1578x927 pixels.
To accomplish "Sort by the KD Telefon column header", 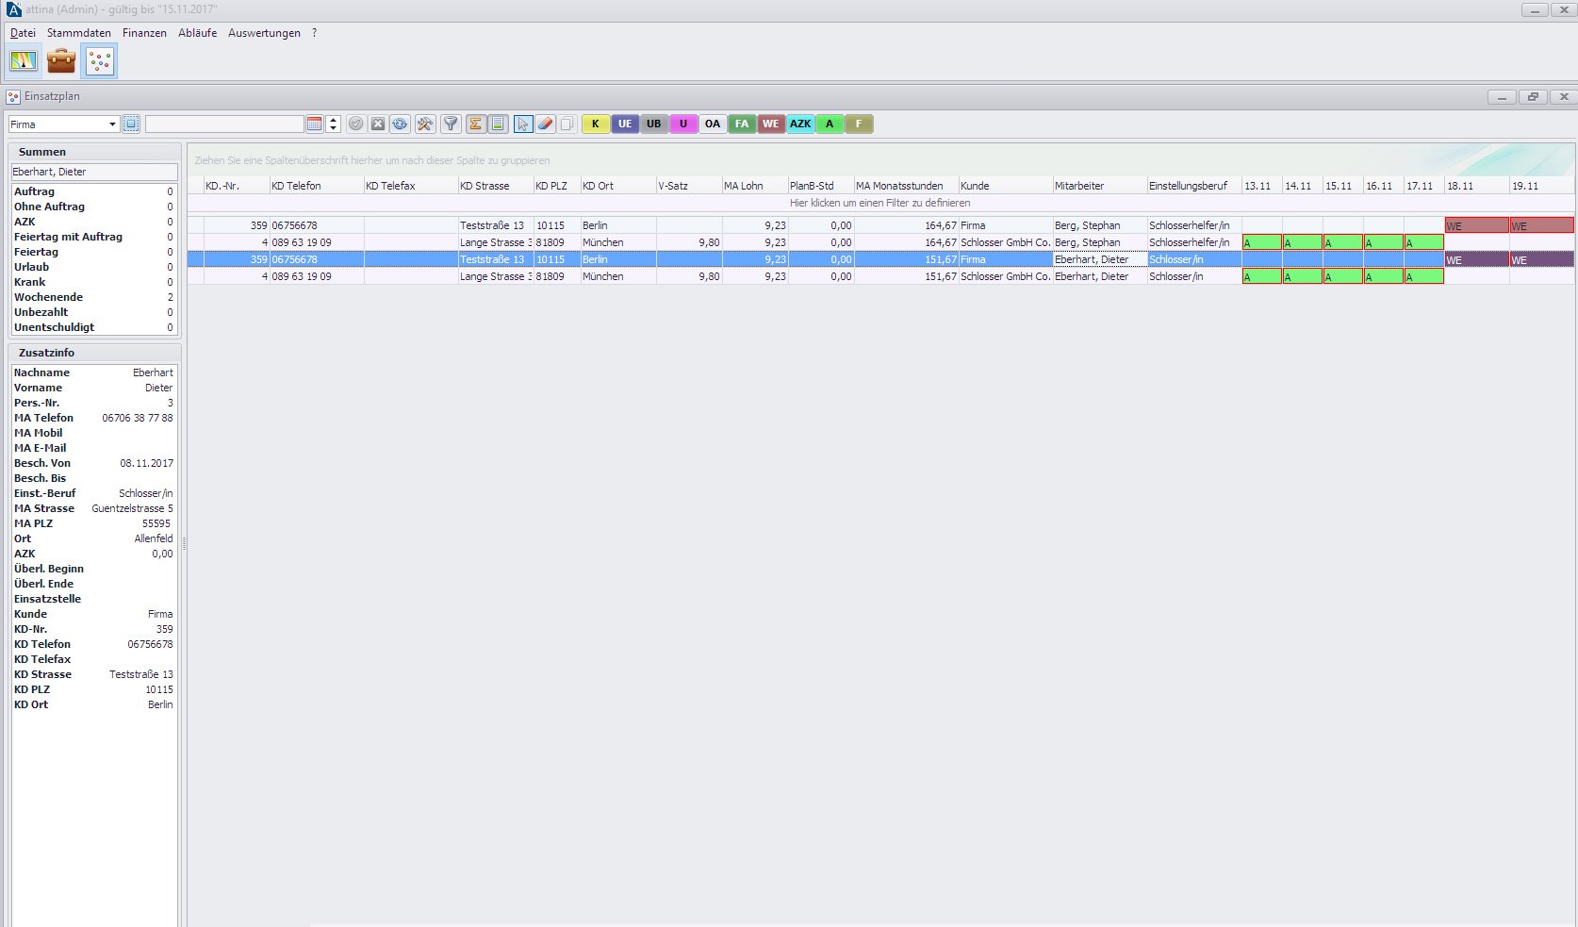I will [317, 186].
